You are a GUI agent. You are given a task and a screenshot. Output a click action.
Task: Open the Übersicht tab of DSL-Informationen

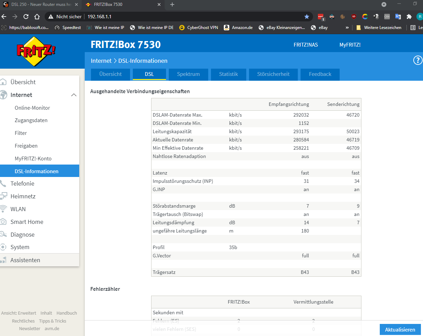110,74
